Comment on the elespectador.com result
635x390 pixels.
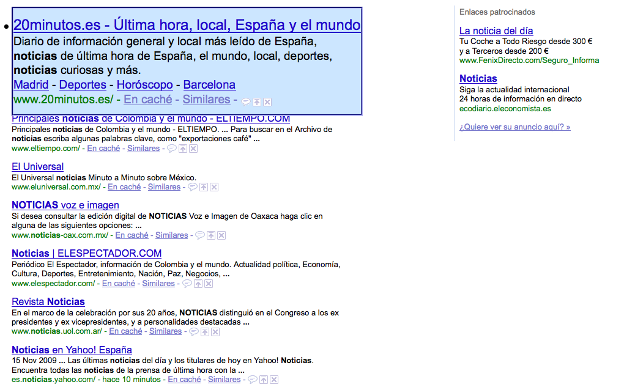[187, 283]
